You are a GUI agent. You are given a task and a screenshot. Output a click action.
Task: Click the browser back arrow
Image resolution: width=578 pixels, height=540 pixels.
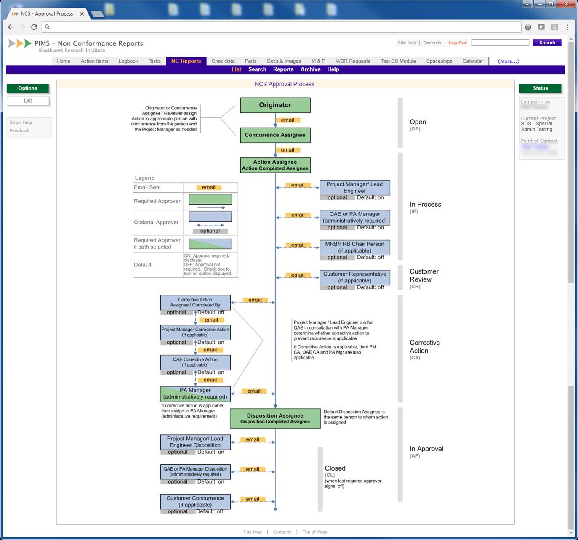(11, 27)
